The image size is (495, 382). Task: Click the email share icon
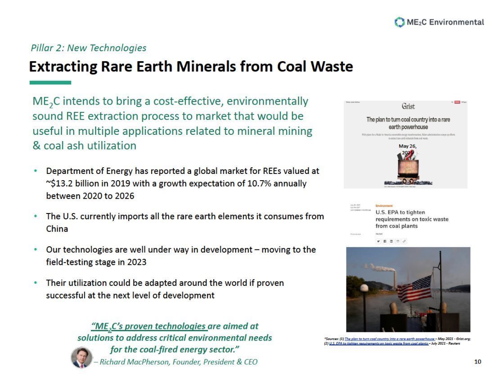(x=397, y=241)
